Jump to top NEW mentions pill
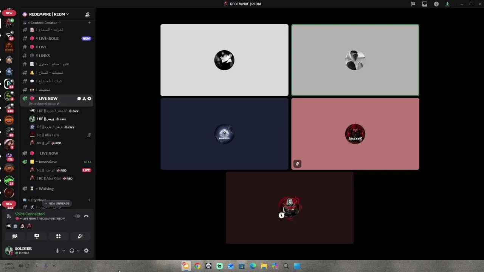The image size is (484, 272). click(x=9, y=13)
